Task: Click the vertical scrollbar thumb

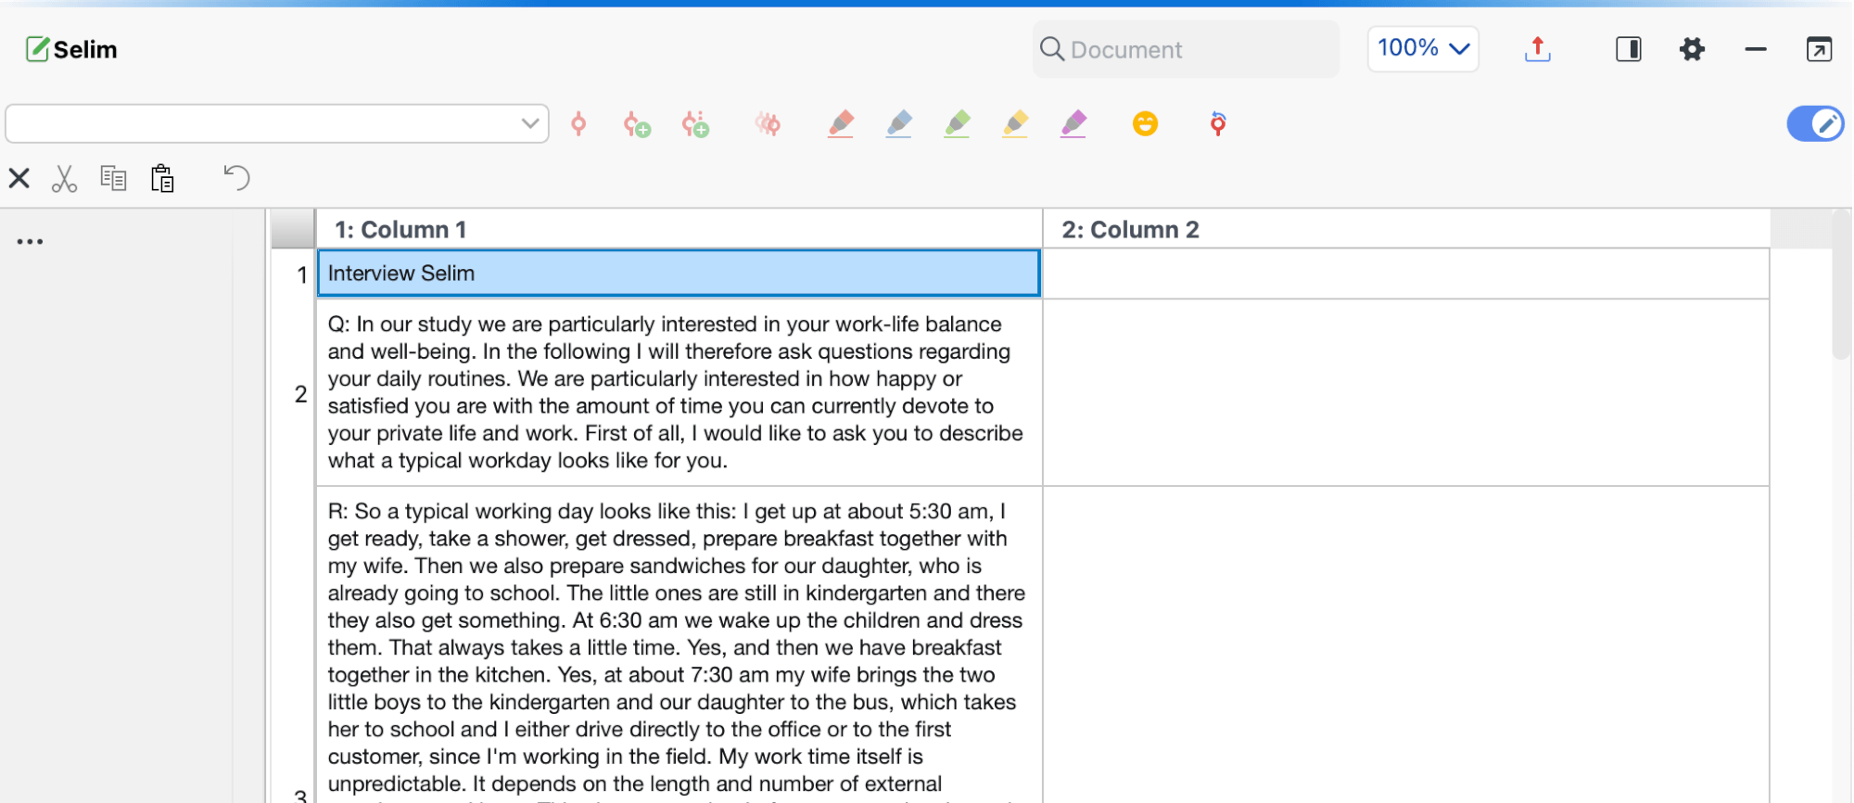Action: [1841, 285]
